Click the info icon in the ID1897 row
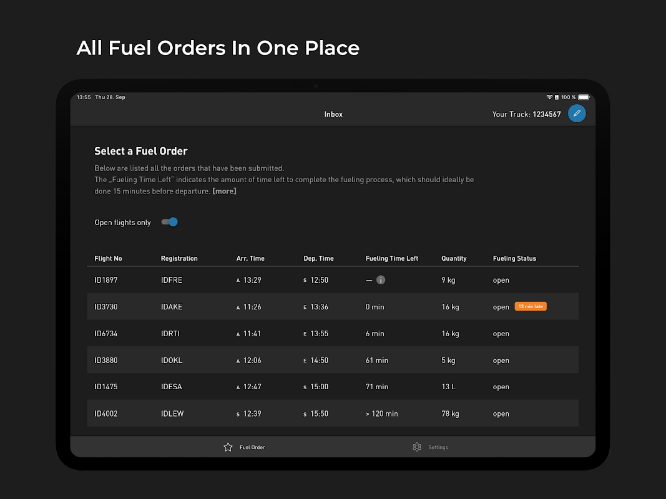 click(381, 280)
